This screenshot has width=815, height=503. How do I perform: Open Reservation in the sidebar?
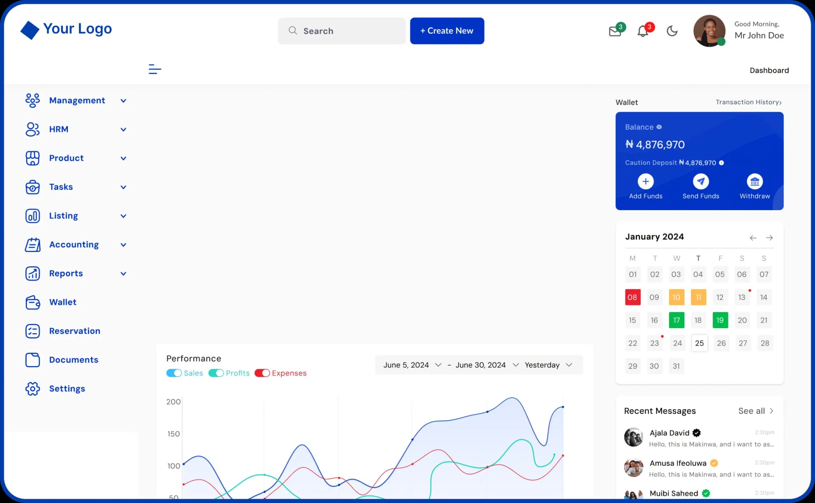tap(74, 331)
